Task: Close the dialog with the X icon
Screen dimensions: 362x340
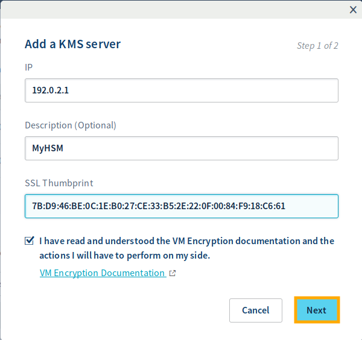Action: (x=354, y=9)
